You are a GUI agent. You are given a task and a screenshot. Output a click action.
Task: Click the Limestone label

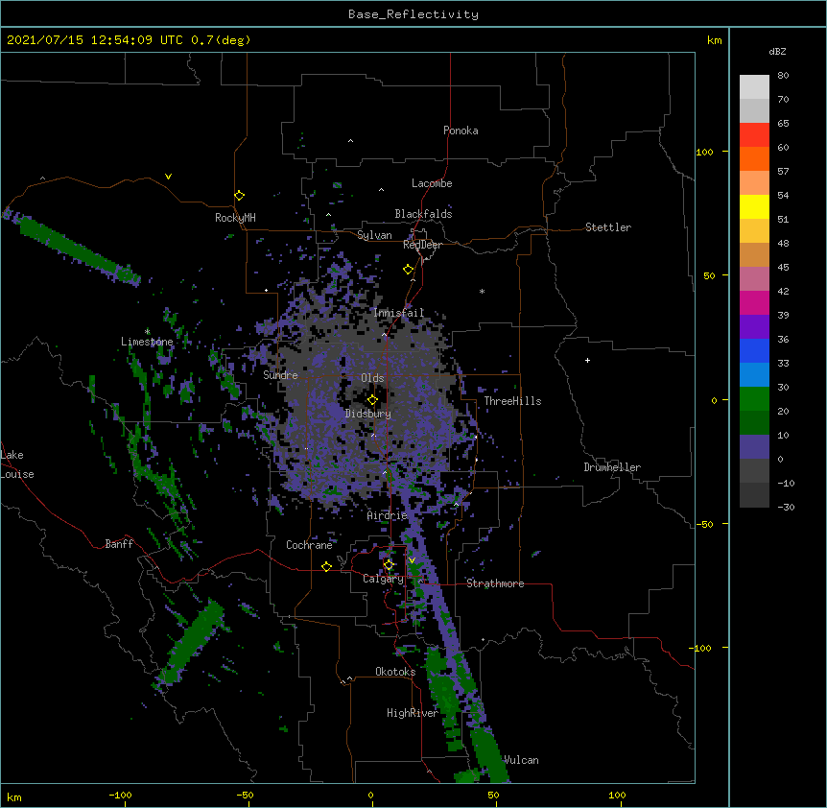(147, 342)
